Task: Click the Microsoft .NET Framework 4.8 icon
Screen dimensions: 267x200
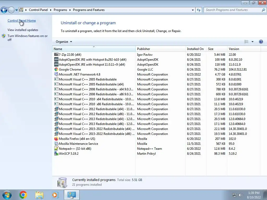Action: point(56,74)
